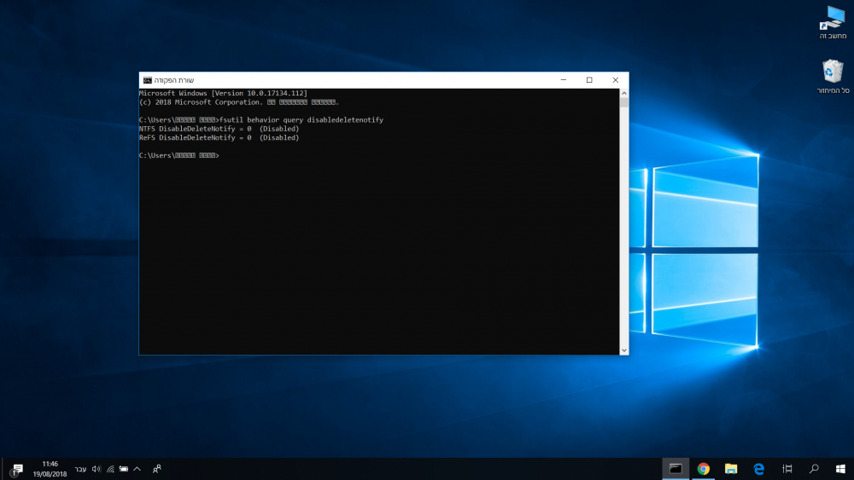Click the Command Prompt scrollbar thumb
Viewport: 854px width, 480px height.
tap(624, 103)
